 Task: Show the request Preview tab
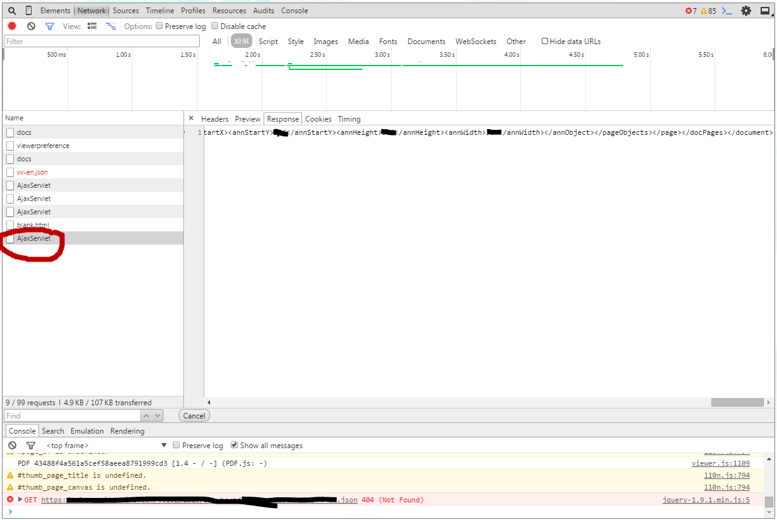[x=248, y=119]
